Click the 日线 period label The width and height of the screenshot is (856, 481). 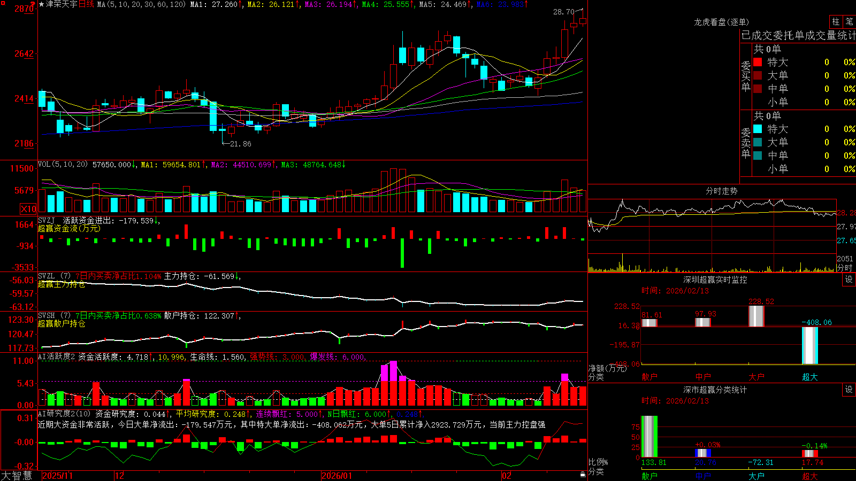[86, 4]
